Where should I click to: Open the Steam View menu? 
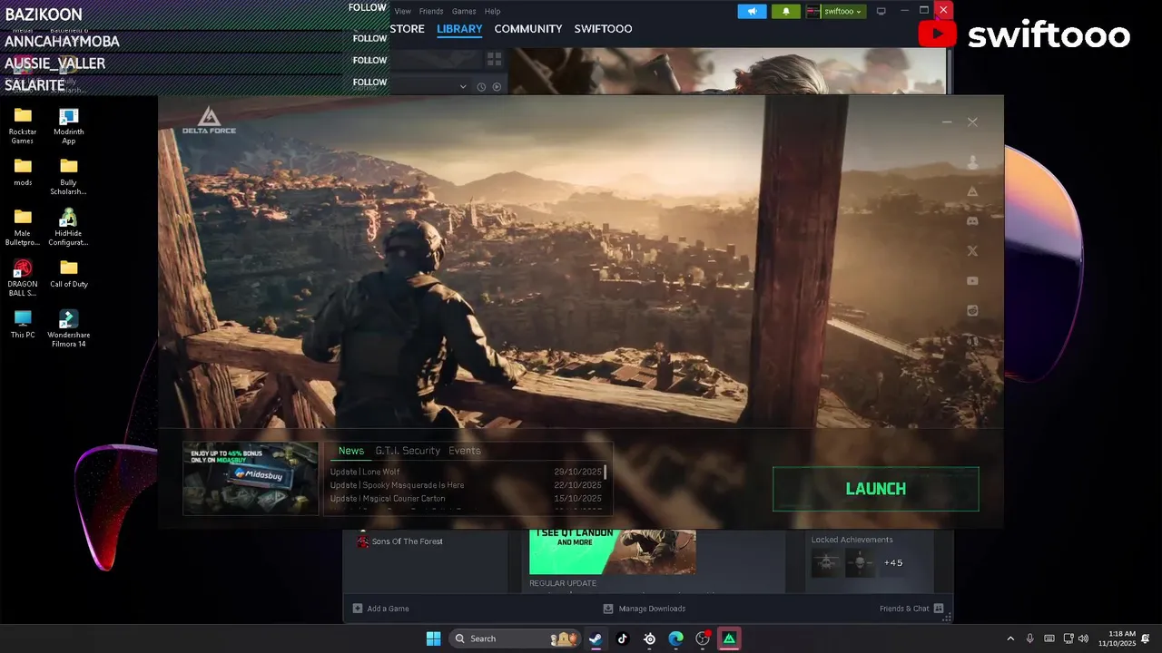(403, 11)
